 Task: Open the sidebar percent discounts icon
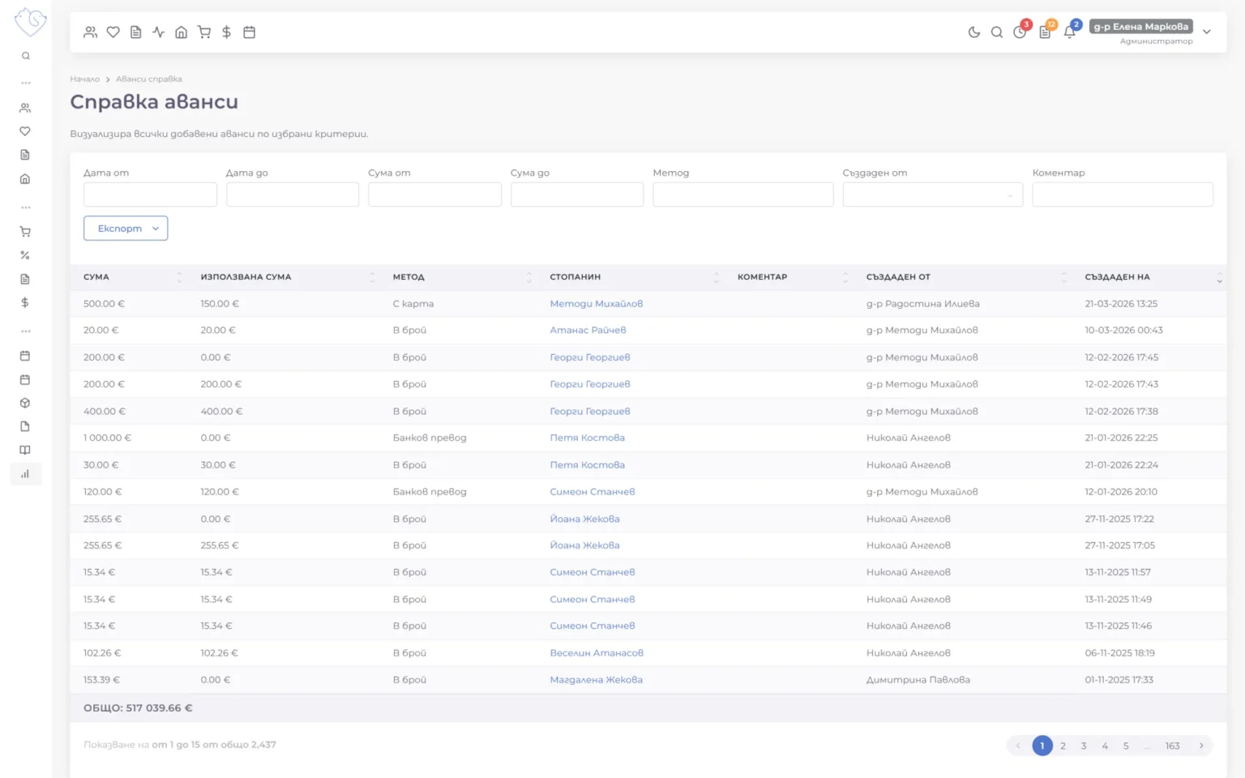[x=25, y=255]
